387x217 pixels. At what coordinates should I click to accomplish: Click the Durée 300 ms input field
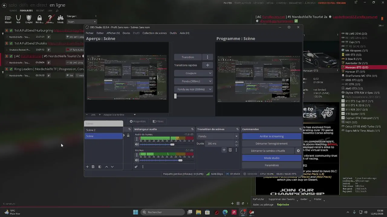click(x=220, y=143)
